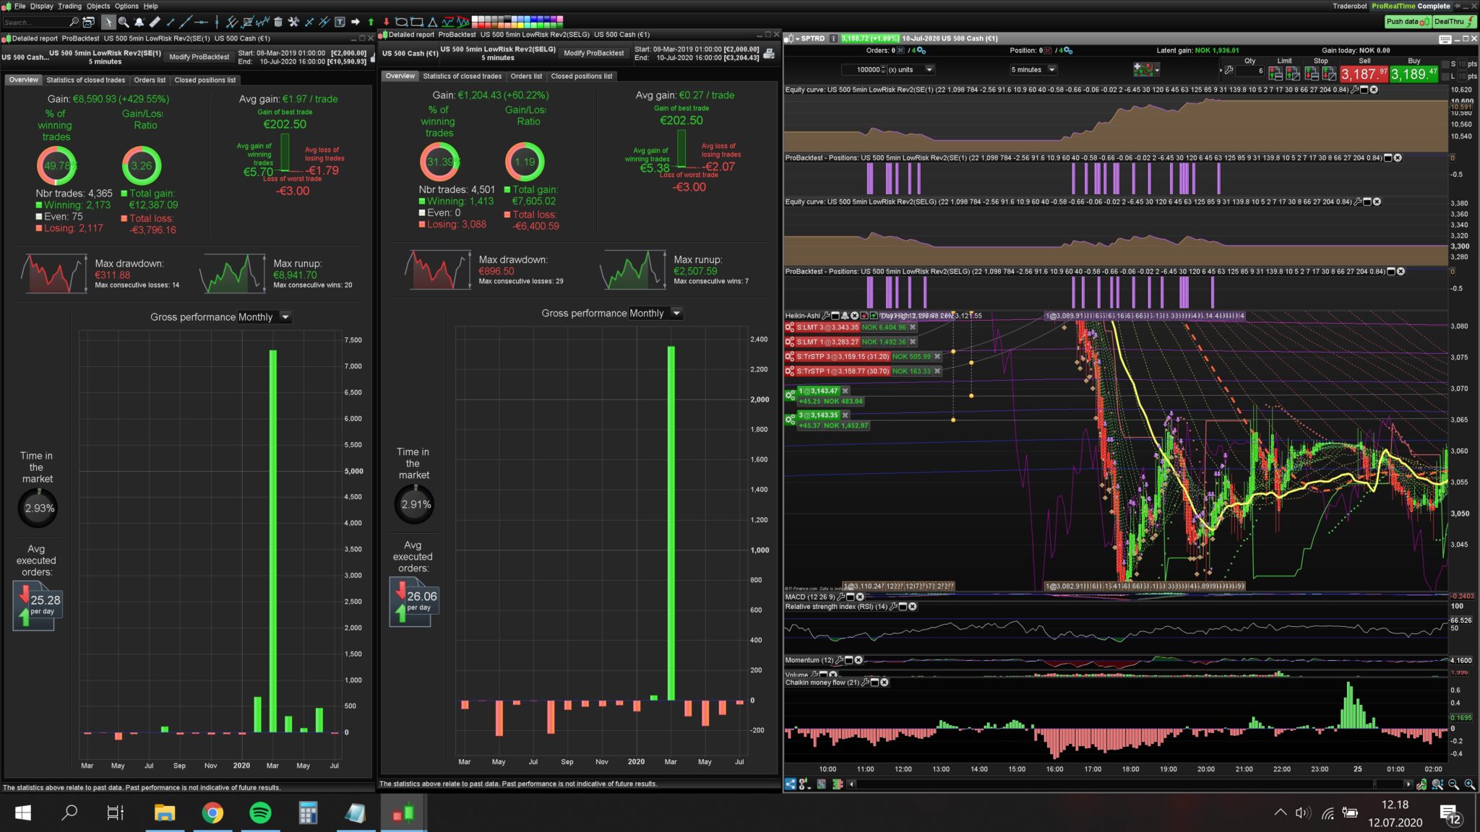1480x832 pixels.
Task: Open the 5 minutes timeframe dropdown
Action: click(1051, 69)
